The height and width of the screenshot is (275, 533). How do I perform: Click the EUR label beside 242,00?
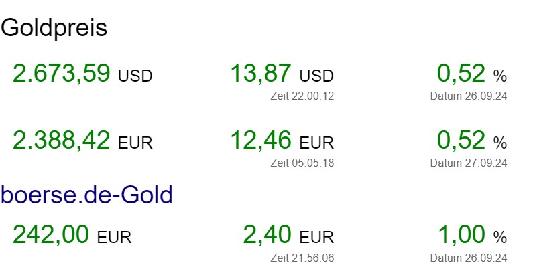pyautogui.click(x=114, y=237)
